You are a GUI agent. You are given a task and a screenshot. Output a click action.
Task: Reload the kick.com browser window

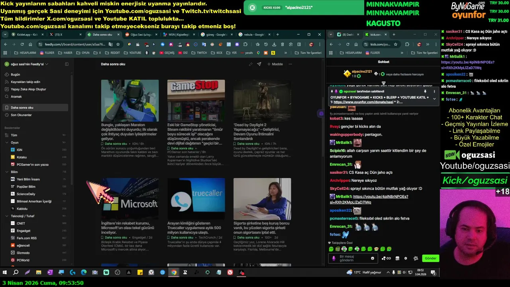347,44
